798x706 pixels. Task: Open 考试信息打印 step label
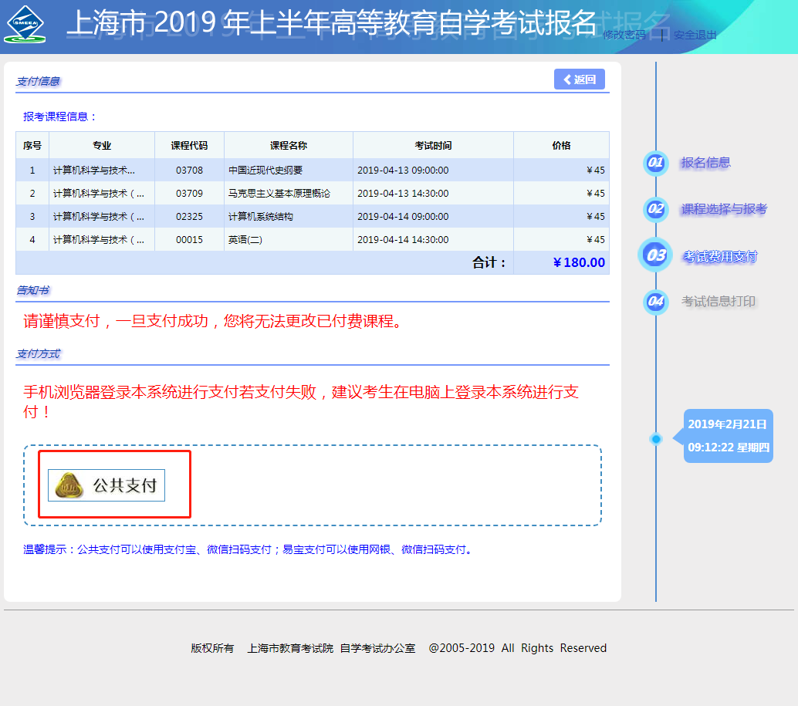pos(718,302)
